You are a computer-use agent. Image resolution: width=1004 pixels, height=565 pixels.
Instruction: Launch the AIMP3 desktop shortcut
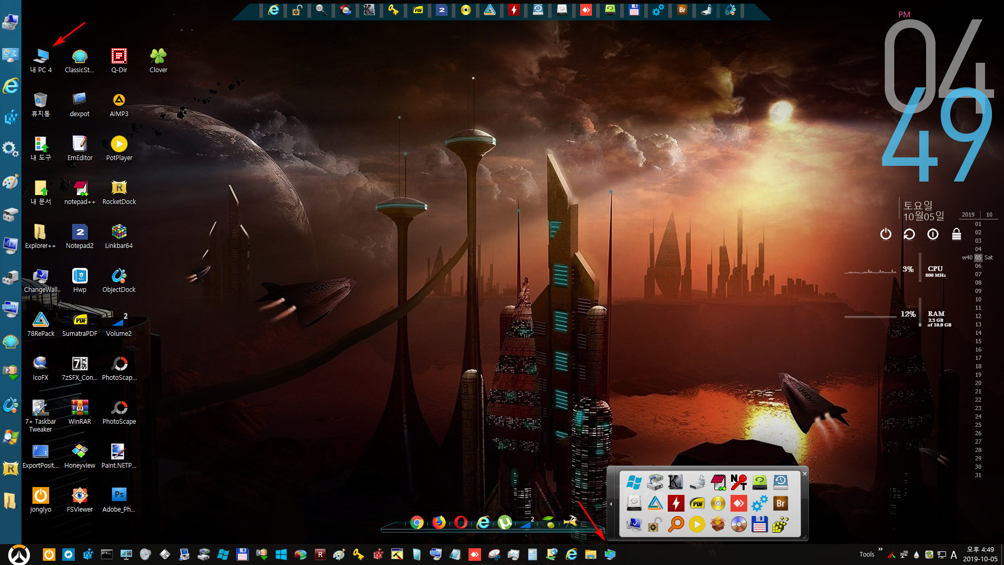(x=119, y=104)
